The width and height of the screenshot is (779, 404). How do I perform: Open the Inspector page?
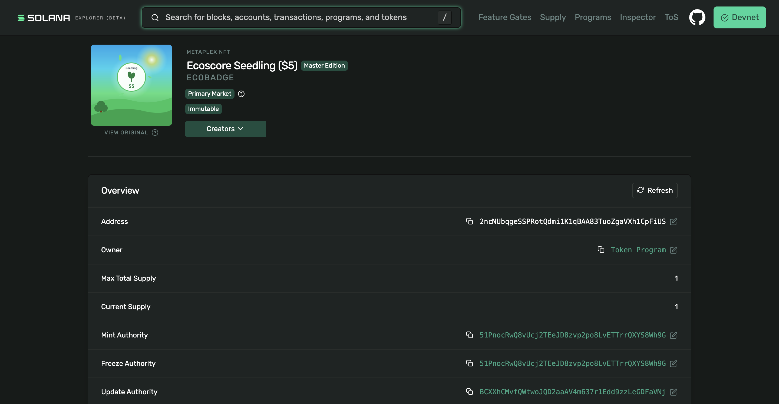click(638, 17)
